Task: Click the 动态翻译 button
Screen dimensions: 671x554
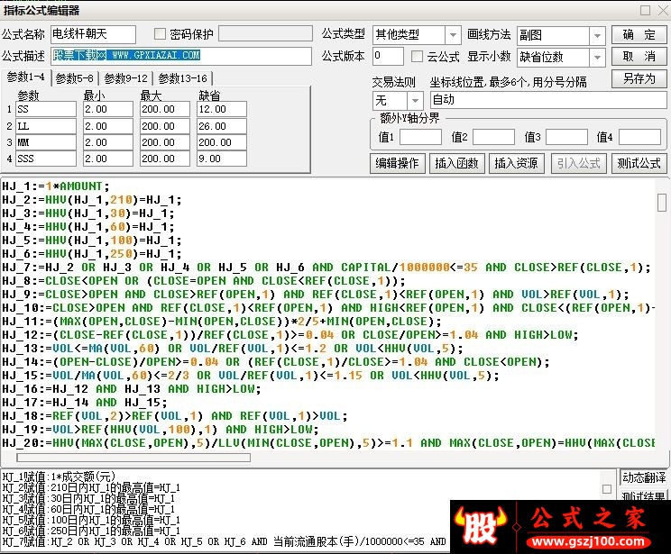Action: (x=644, y=477)
